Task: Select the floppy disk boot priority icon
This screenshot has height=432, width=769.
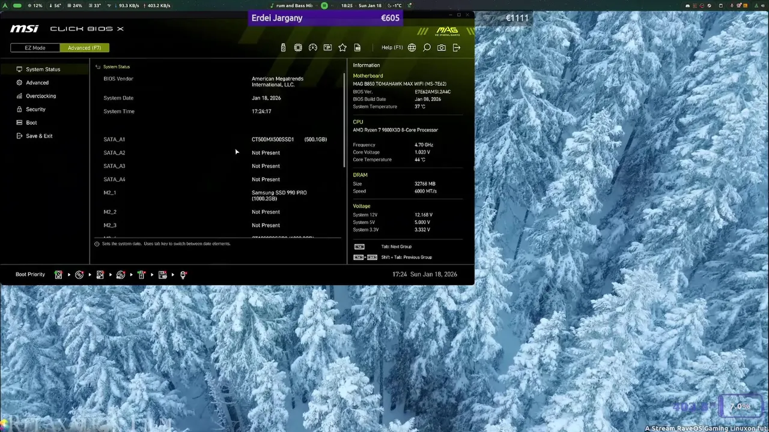Action: [x=162, y=275]
